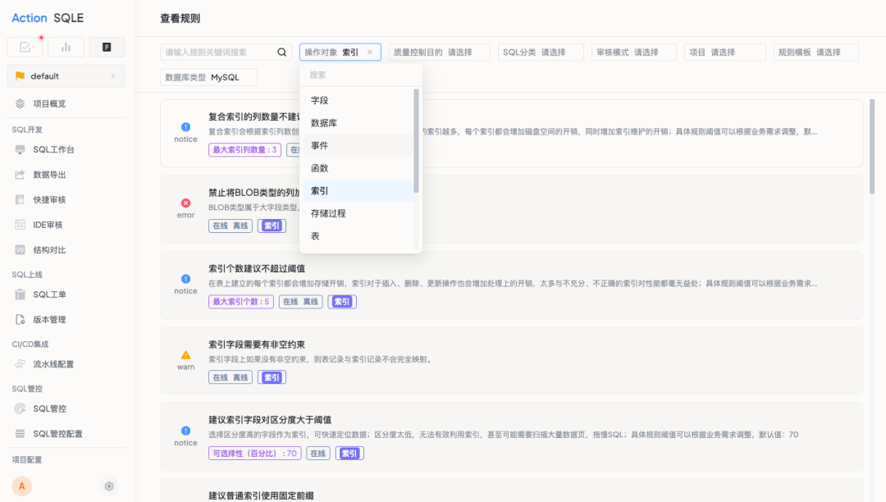Open the 规则模板 dropdown
Image resolution: width=886 pixels, height=502 pixels.
click(815, 52)
